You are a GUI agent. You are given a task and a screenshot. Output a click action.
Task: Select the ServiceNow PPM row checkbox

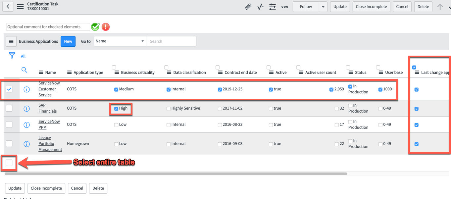pyautogui.click(x=9, y=124)
